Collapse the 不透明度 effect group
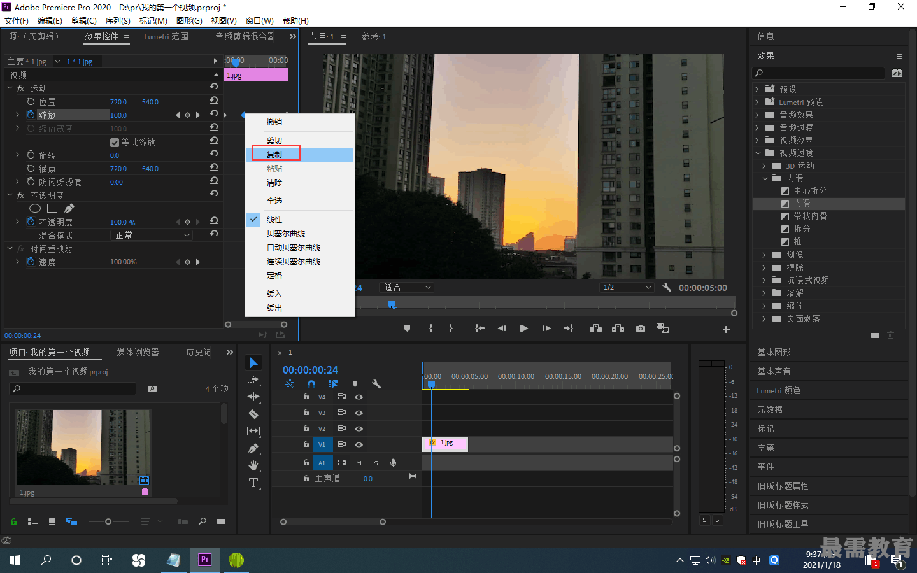The height and width of the screenshot is (573, 917). (x=10, y=195)
